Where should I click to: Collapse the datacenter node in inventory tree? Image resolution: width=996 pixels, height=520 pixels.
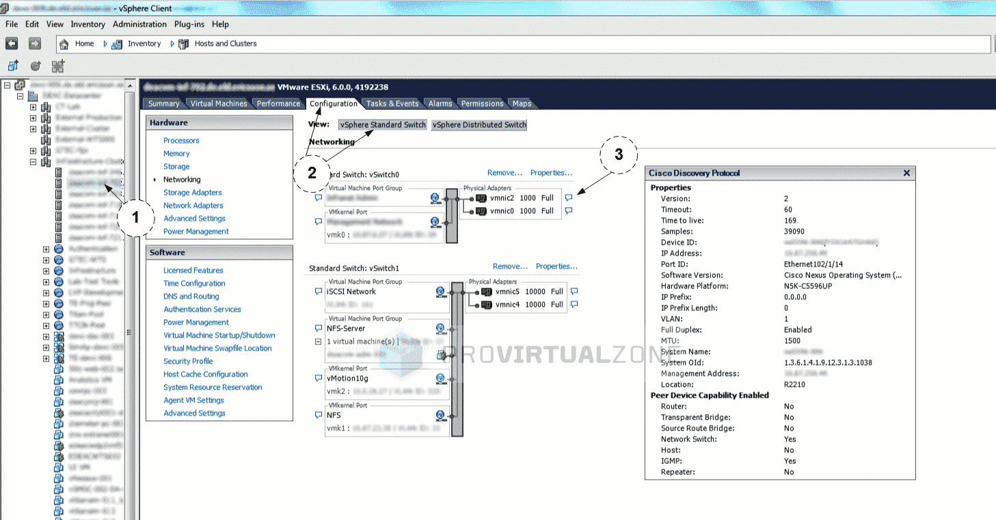point(20,97)
